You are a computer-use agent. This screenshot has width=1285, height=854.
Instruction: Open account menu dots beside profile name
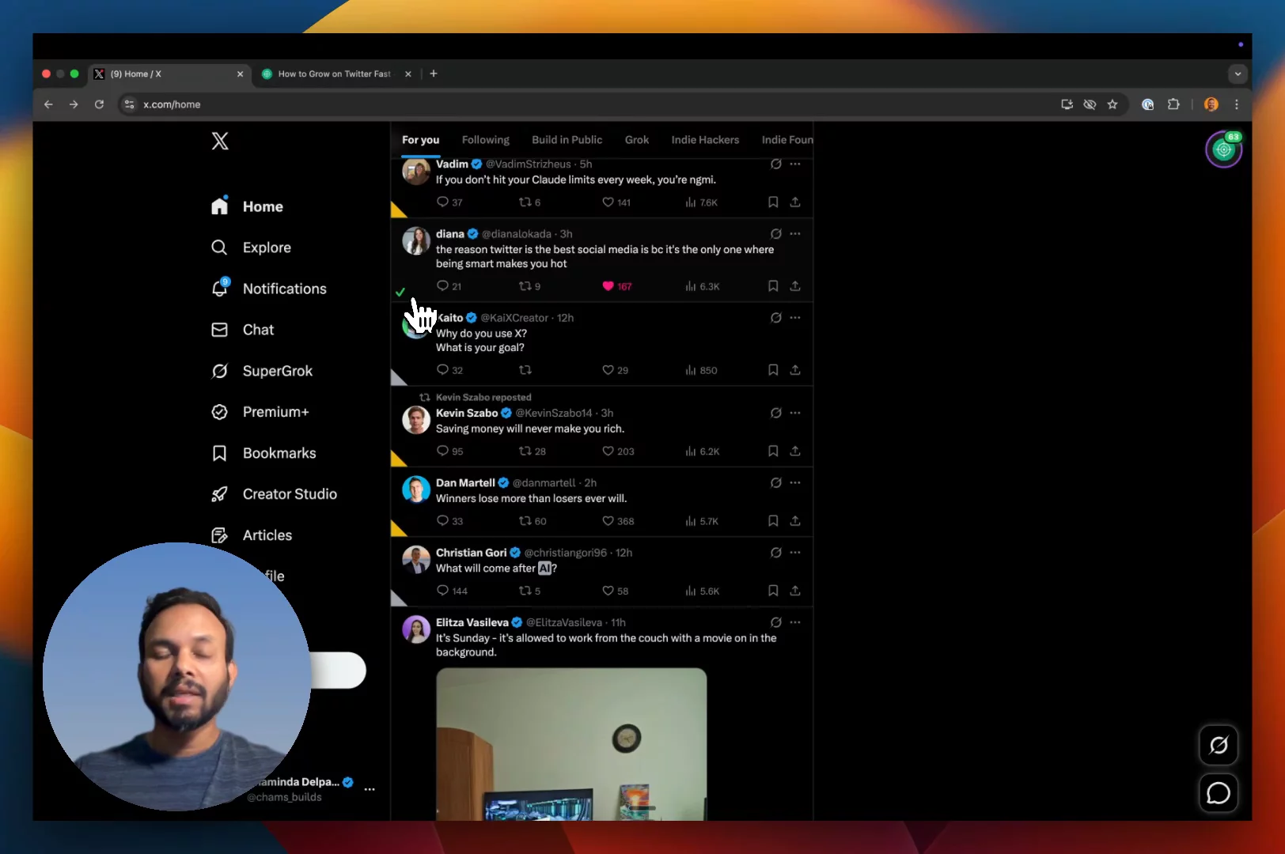click(x=370, y=789)
